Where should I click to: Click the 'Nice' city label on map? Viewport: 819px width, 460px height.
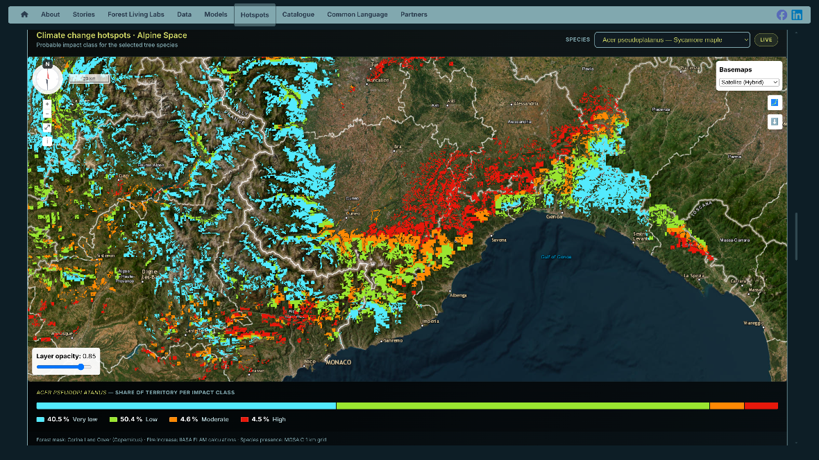click(310, 362)
